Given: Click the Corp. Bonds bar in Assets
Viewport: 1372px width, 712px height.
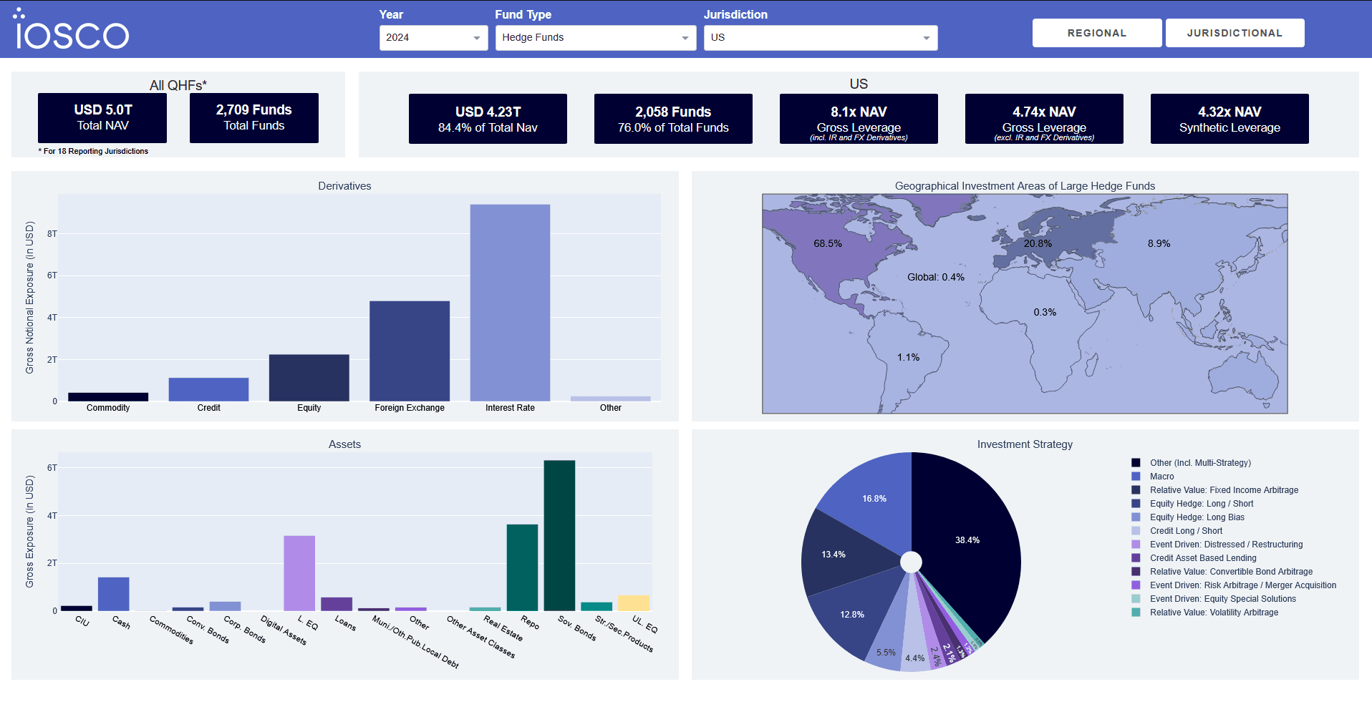Looking at the screenshot, I should (x=225, y=606).
